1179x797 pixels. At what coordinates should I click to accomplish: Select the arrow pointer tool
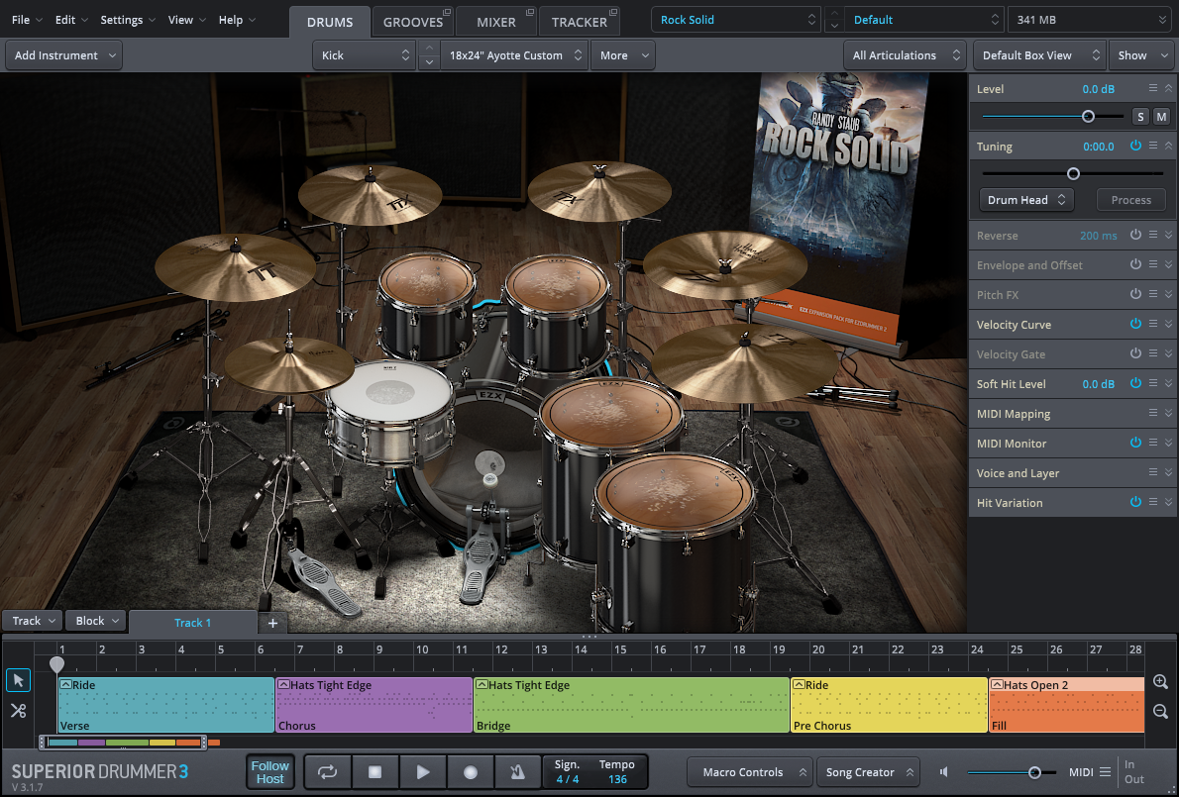(19, 680)
